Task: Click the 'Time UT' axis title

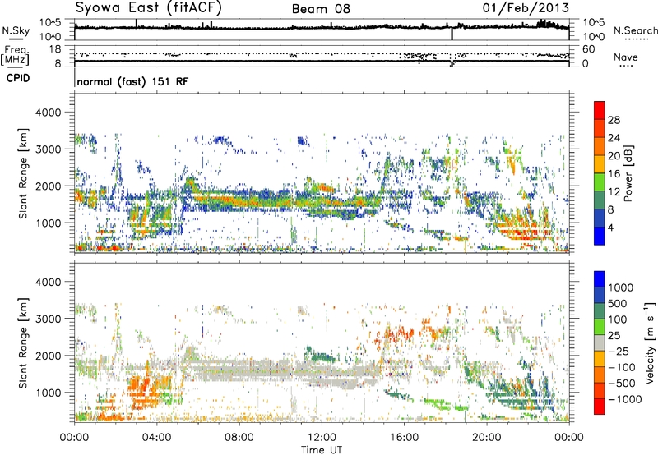Action: tap(322, 450)
